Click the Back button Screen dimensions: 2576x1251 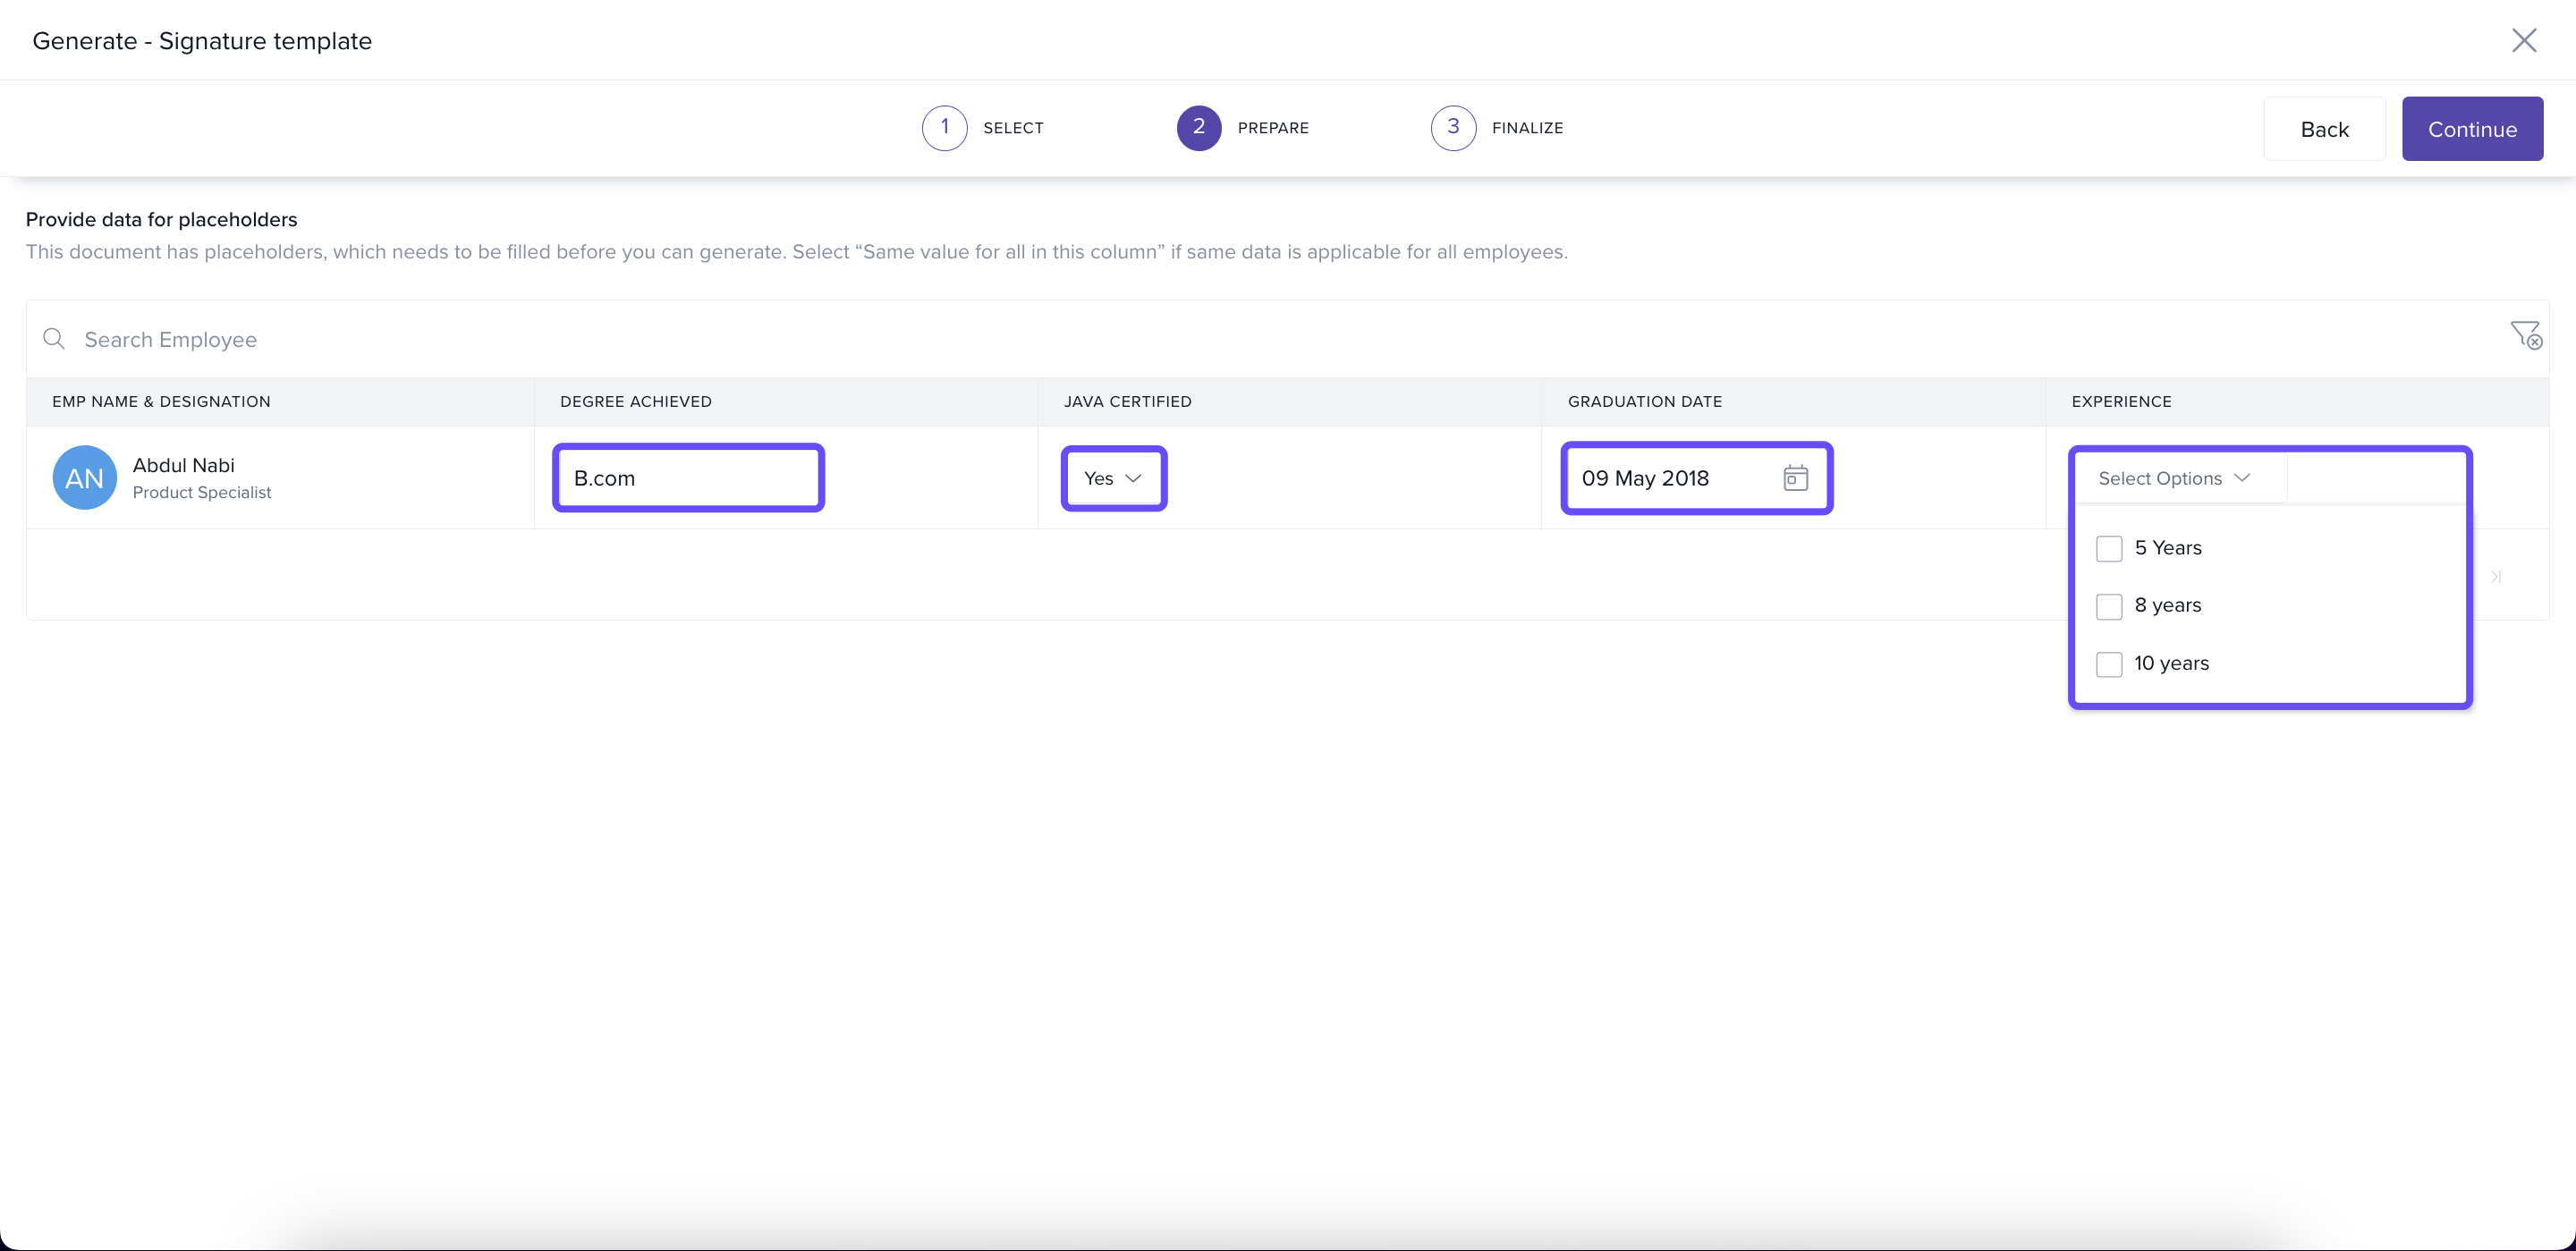(x=2324, y=129)
